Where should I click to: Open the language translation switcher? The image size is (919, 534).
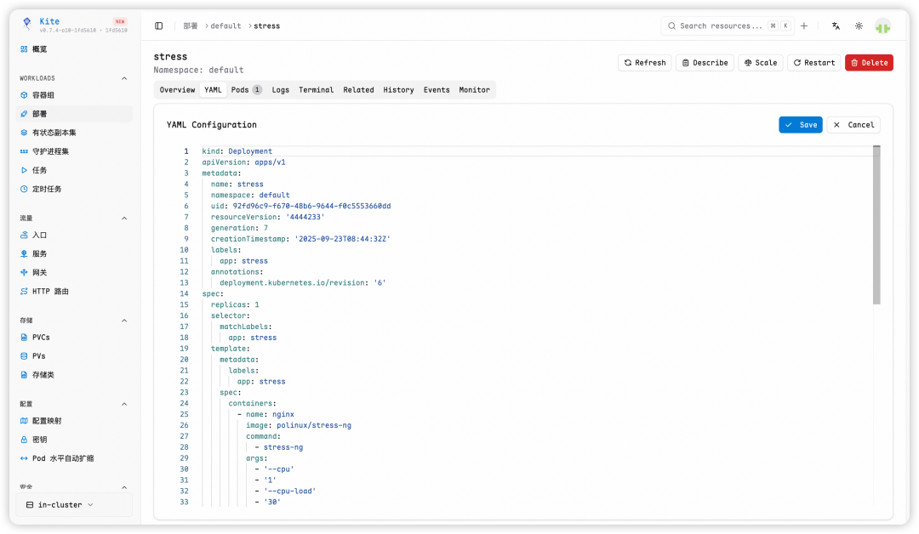[x=836, y=26]
